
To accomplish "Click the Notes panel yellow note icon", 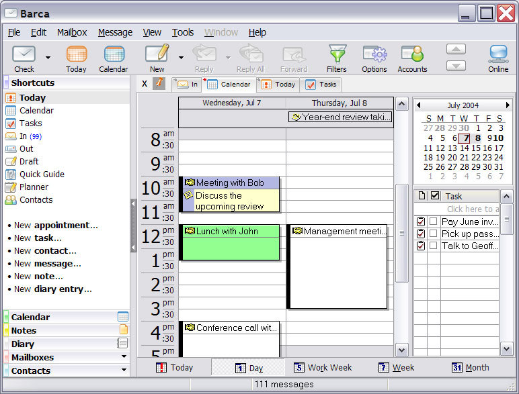I will (x=123, y=330).
